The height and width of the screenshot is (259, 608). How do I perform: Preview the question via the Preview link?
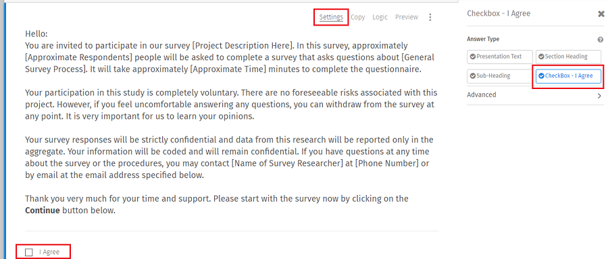point(407,17)
